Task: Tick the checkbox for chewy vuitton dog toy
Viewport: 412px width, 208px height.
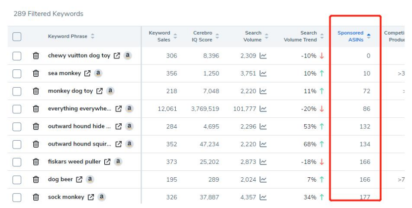Action: click(x=17, y=56)
